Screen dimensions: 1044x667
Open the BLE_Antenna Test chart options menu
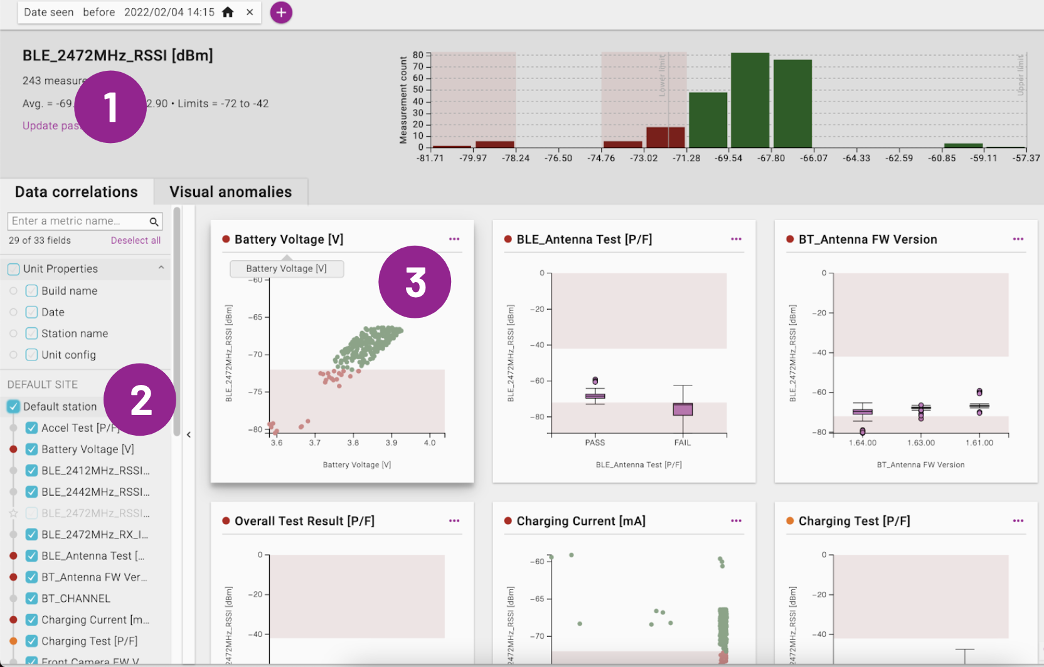click(x=736, y=239)
